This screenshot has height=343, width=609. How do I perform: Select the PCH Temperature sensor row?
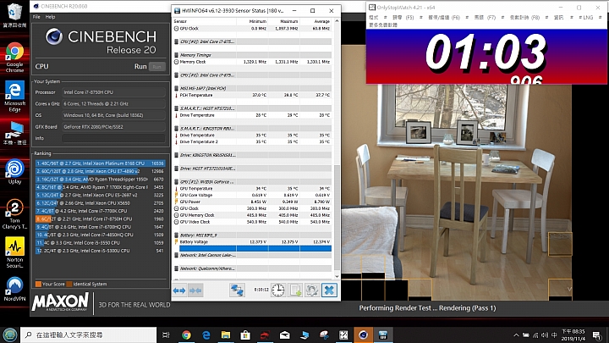coord(252,95)
